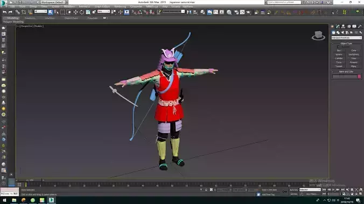Click the Sphere primitive button
This screenshot has width=364, height=204.
pyautogui.click(x=339, y=54)
